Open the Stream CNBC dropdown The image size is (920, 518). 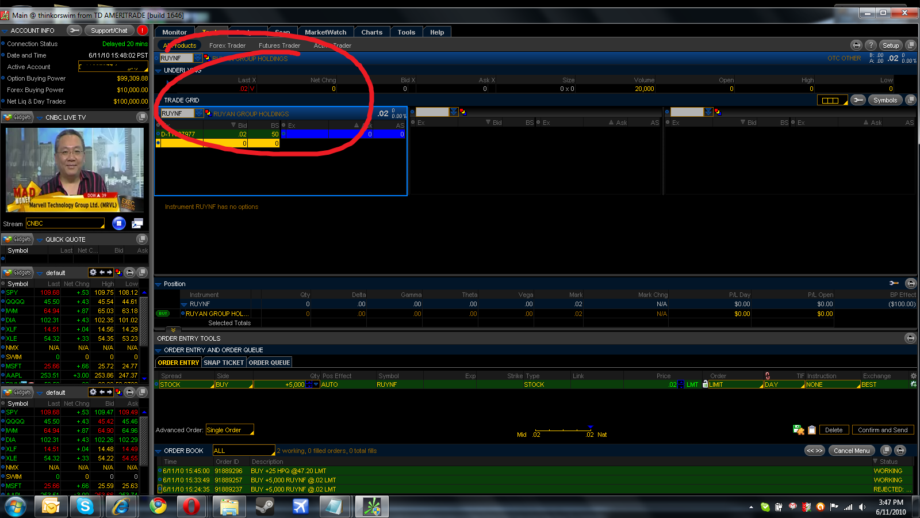pos(65,223)
